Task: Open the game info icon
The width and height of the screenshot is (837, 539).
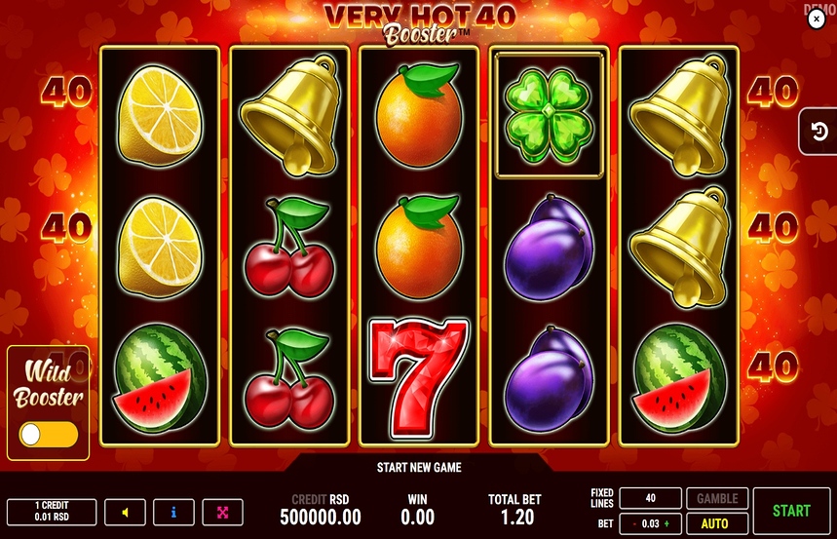Action: pyautogui.click(x=173, y=513)
